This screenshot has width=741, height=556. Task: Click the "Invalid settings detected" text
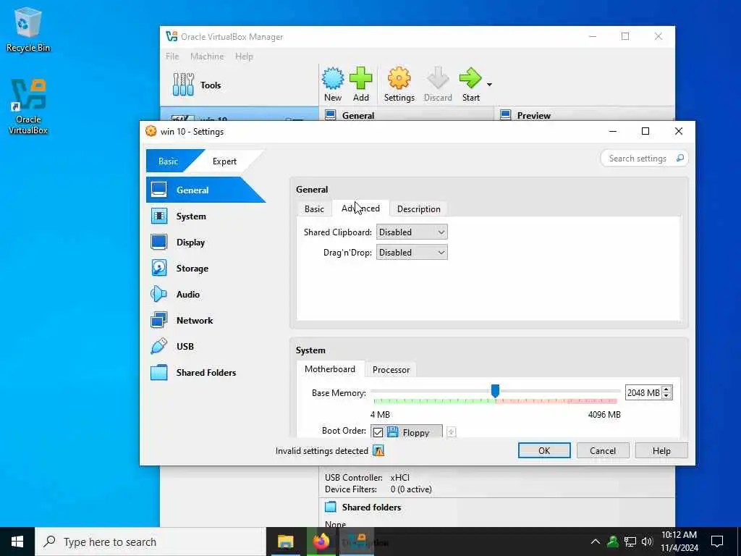tap(322, 451)
